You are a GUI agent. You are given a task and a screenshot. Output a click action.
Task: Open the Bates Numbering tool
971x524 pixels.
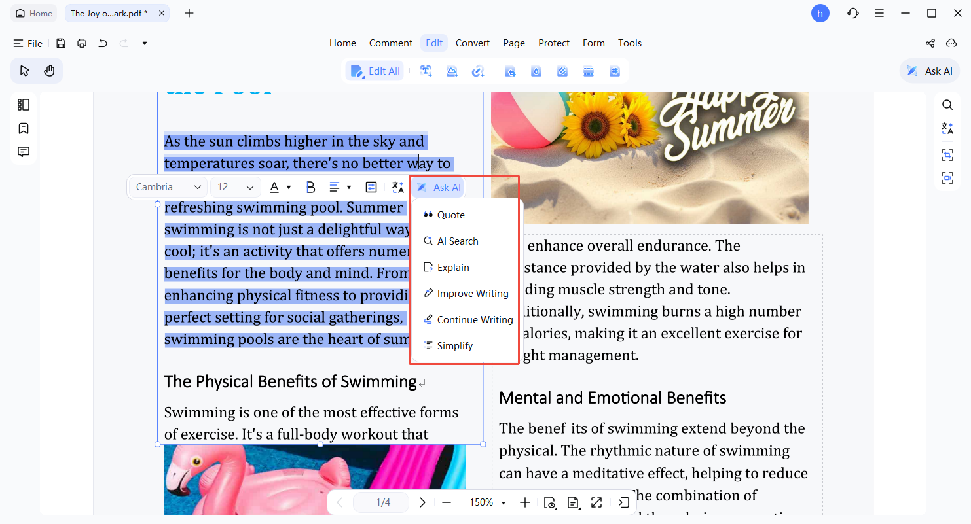coord(614,71)
